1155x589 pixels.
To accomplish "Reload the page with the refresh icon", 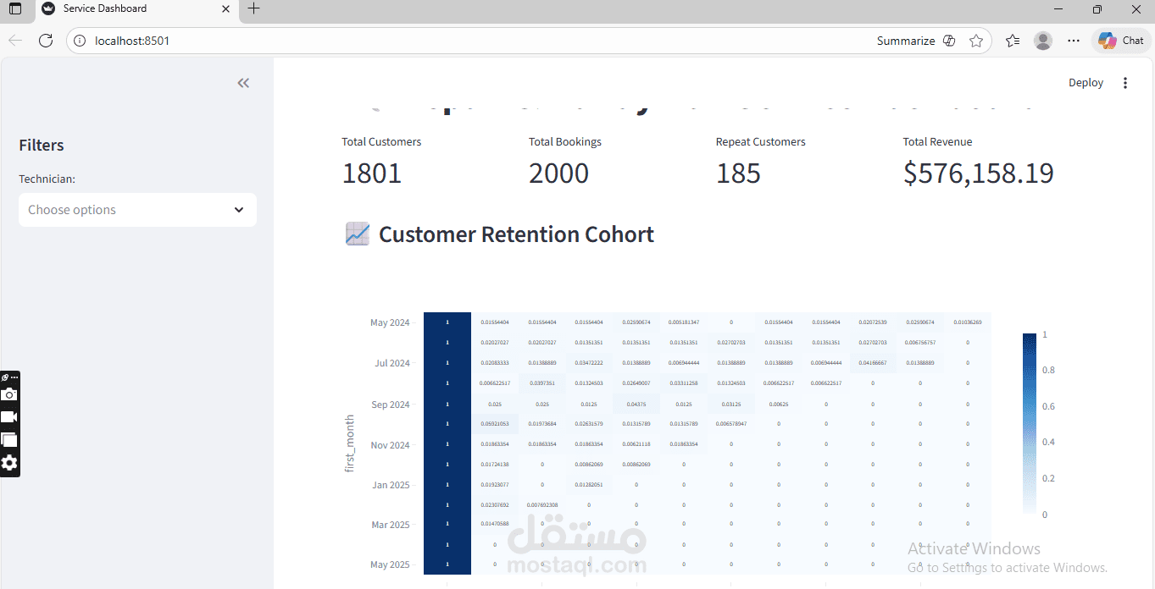I will [x=46, y=41].
